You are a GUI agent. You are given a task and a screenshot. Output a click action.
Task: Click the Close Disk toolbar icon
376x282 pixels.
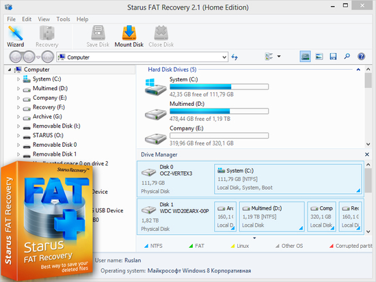(x=161, y=36)
